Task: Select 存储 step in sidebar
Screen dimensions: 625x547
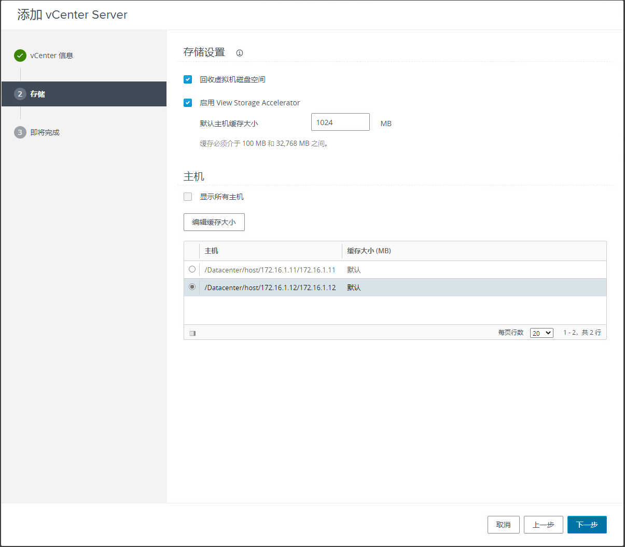Action: (84, 94)
